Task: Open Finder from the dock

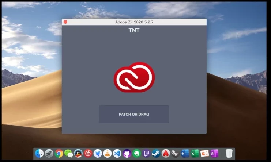Action: [x=39, y=154]
